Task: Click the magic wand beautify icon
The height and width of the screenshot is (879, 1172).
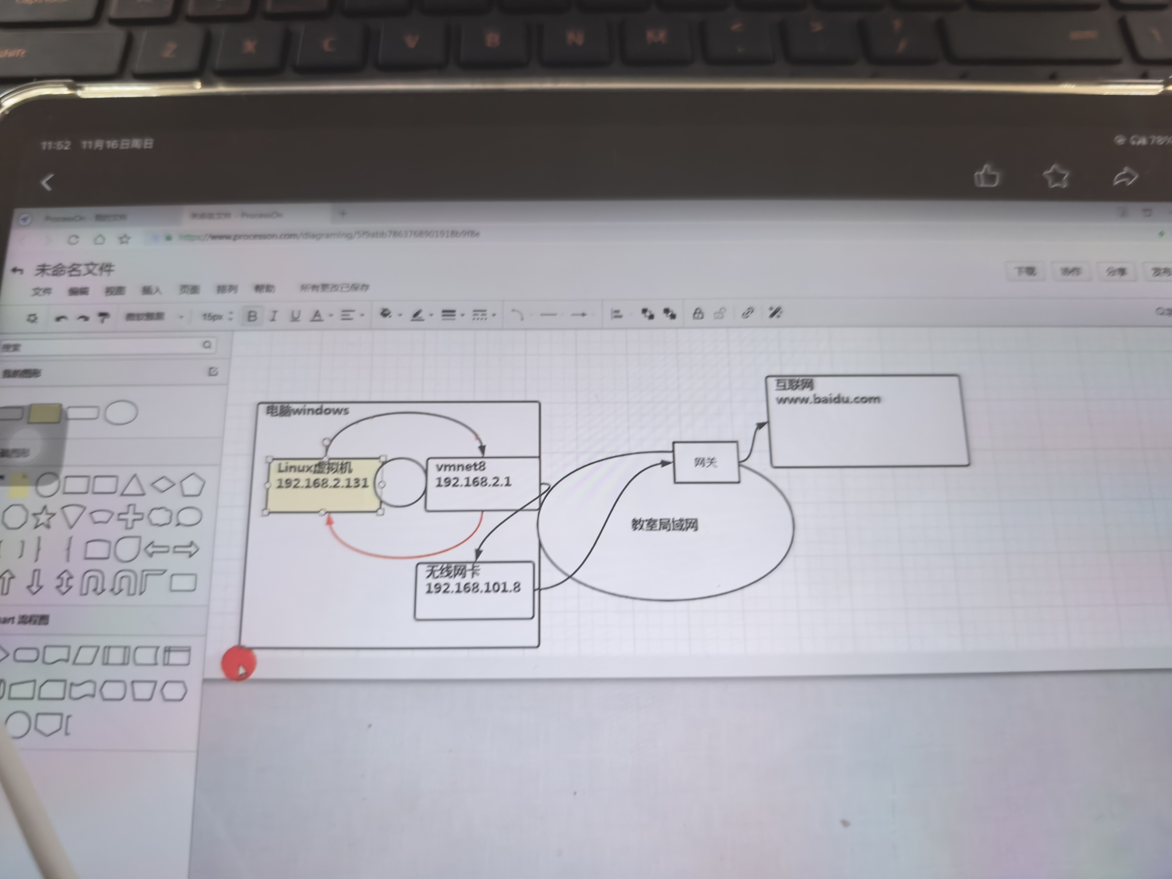Action: [x=775, y=313]
